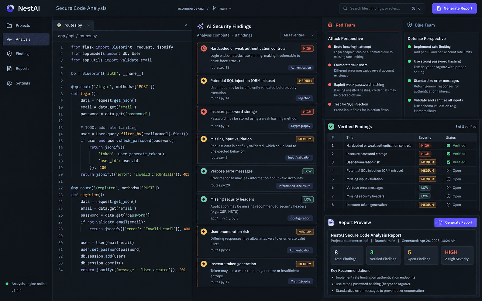Click the high-severity icon on Insecure password storage
This screenshot has height=301, width=482.
204,112
